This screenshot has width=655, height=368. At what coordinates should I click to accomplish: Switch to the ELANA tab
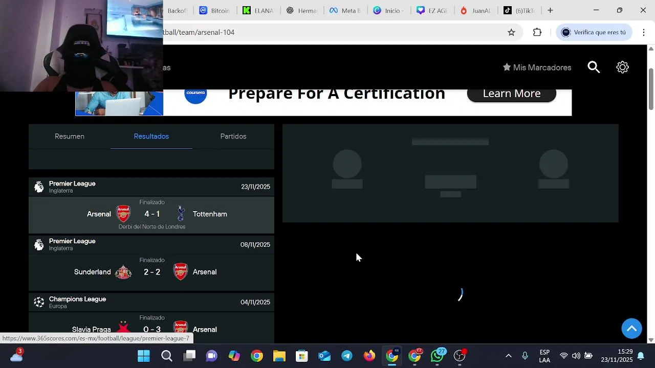tap(258, 10)
